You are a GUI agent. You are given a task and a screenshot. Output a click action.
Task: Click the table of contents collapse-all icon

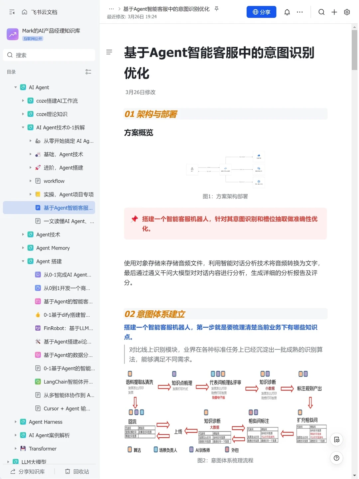88,72
